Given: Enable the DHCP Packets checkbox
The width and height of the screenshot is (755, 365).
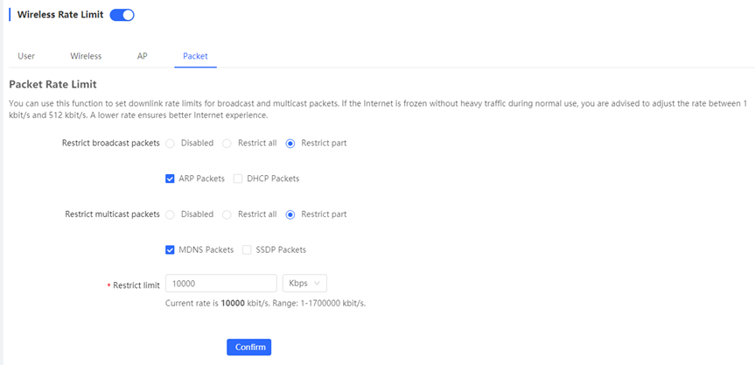Looking at the screenshot, I should [238, 179].
